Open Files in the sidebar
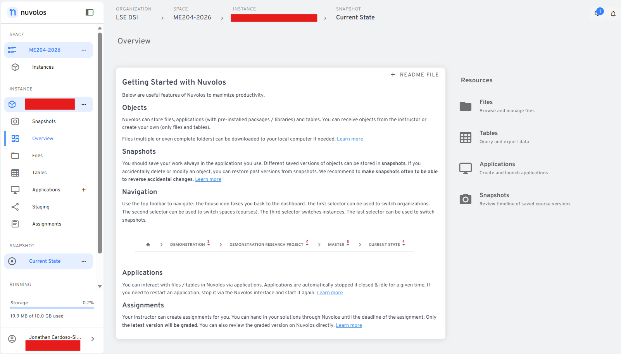Viewport: 621px width, 354px height. tap(38, 156)
